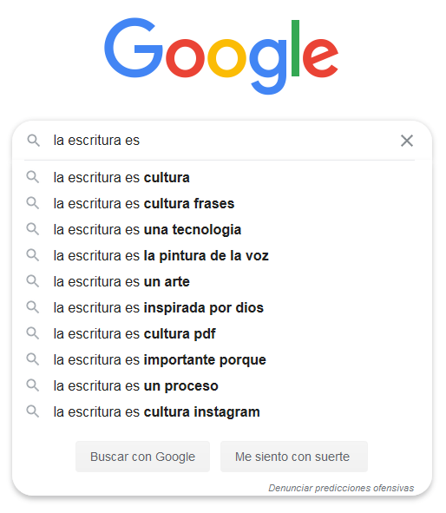Screen dimensions: 446x513
Task: Click the magnifier icon beside 'cultura frases'
Action: pyautogui.click(x=33, y=203)
